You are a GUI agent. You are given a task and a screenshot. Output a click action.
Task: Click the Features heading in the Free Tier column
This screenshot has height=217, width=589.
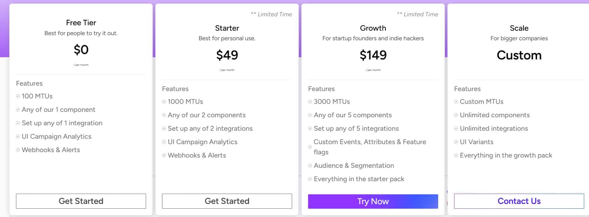point(29,83)
